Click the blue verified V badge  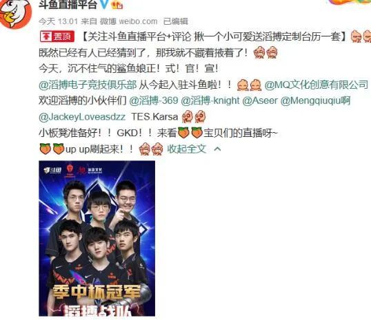pyautogui.click(x=104, y=5)
